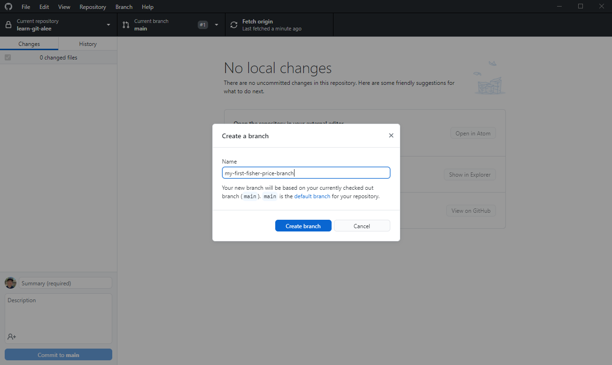Click the branch icon beside Current branch

pyautogui.click(x=125, y=25)
